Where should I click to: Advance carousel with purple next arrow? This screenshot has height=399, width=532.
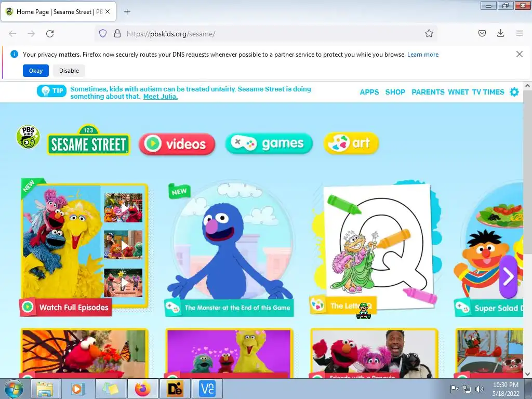(x=508, y=276)
